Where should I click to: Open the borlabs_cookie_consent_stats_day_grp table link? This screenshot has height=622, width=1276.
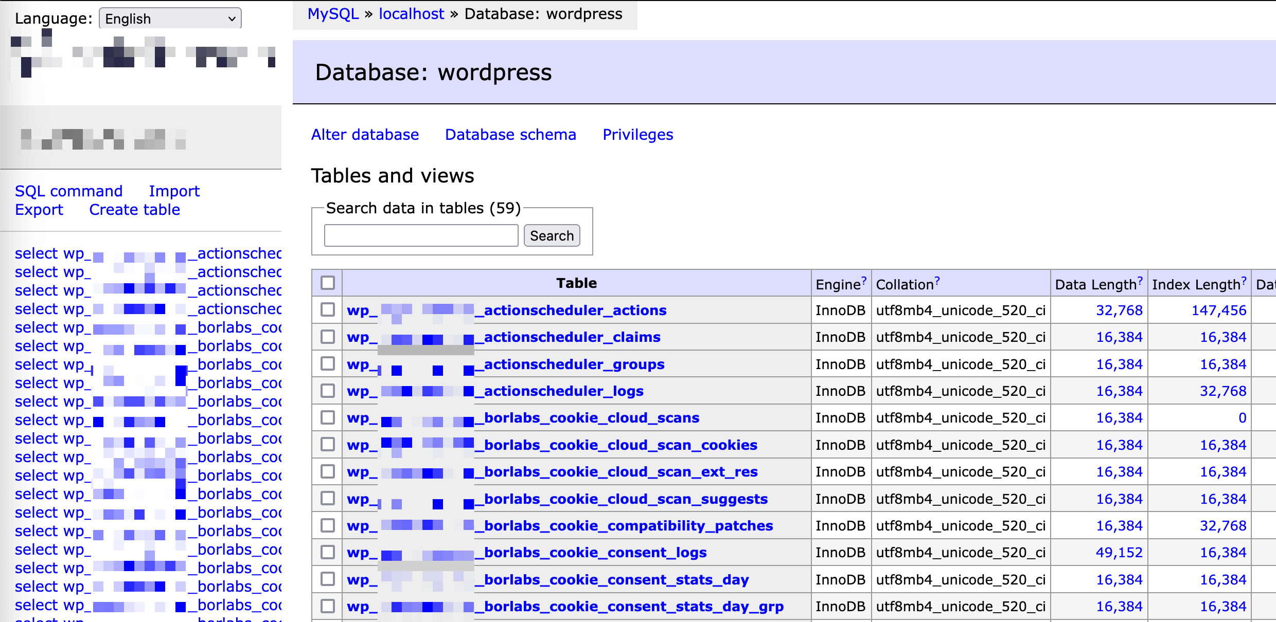[x=565, y=607]
